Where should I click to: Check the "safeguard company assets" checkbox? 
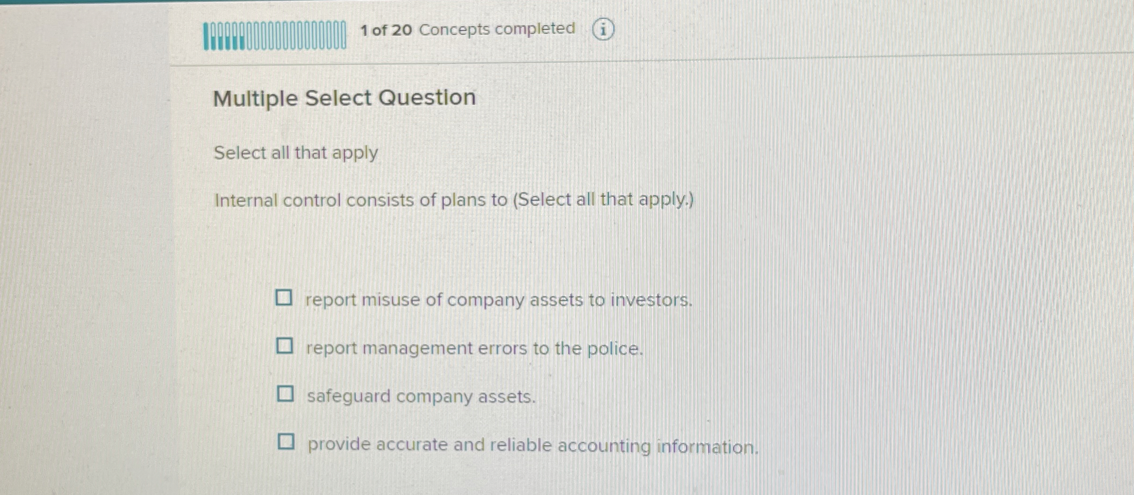(x=285, y=395)
